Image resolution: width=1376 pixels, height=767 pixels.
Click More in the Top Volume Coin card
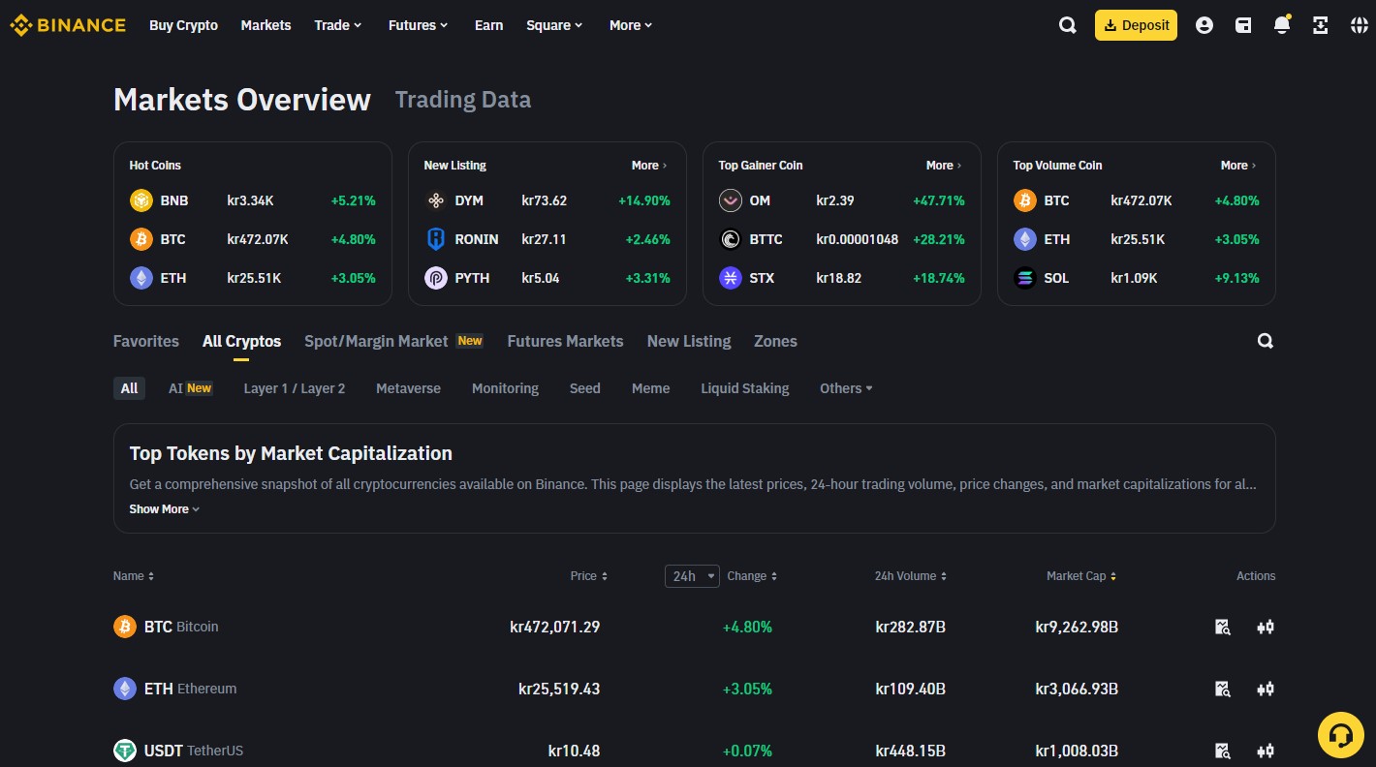point(1238,166)
